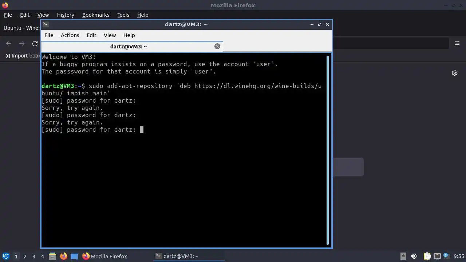Image resolution: width=466 pixels, height=262 pixels.
Task: Open the clipboard manager tray icon
Action: click(427, 256)
